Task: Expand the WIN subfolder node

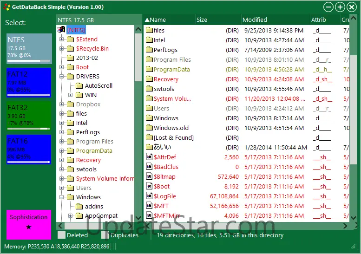Action: pyautogui.click(x=71, y=95)
